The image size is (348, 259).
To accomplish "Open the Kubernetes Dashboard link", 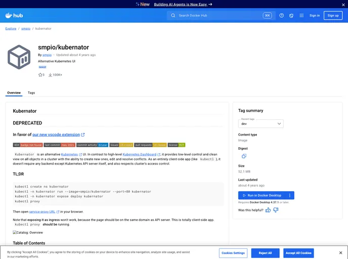I will point(140,154).
